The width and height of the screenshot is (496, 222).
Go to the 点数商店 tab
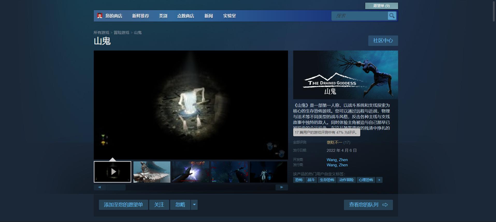point(185,16)
